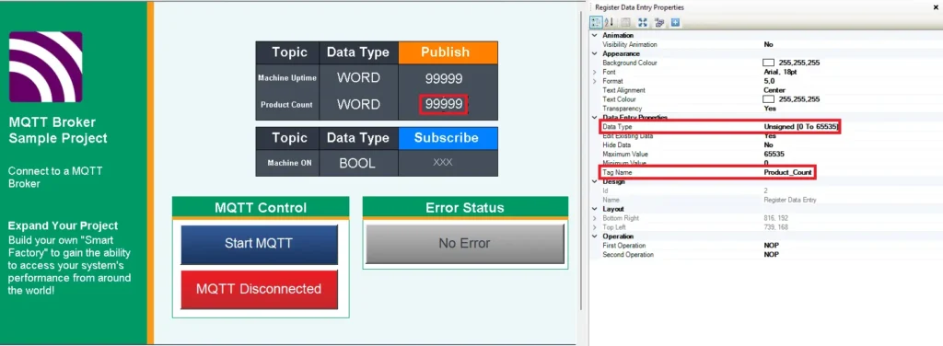This screenshot has width=943, height=346.
Task: Click the Background Colour property label
Action: [630, 63]
